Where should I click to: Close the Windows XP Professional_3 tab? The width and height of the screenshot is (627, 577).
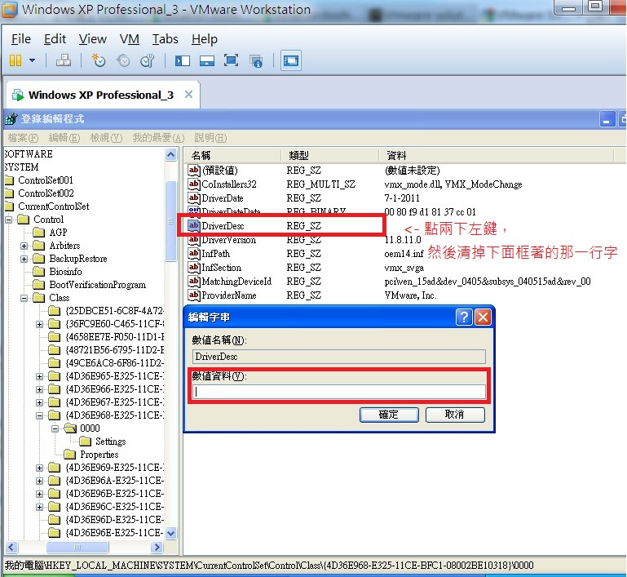188,95
